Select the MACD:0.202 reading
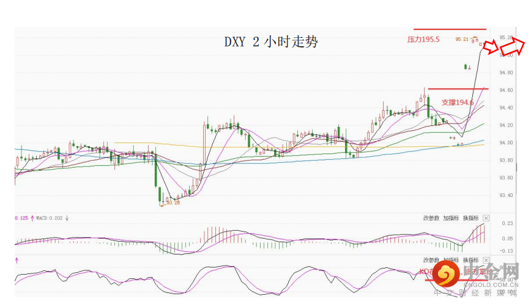The height and width of the screenshot is (304, 528). 50,218
